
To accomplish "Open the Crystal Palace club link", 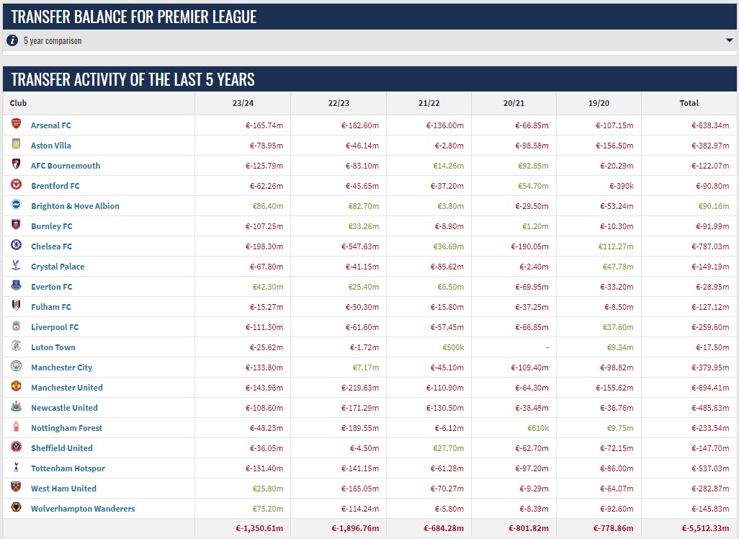I will [58, 267].
